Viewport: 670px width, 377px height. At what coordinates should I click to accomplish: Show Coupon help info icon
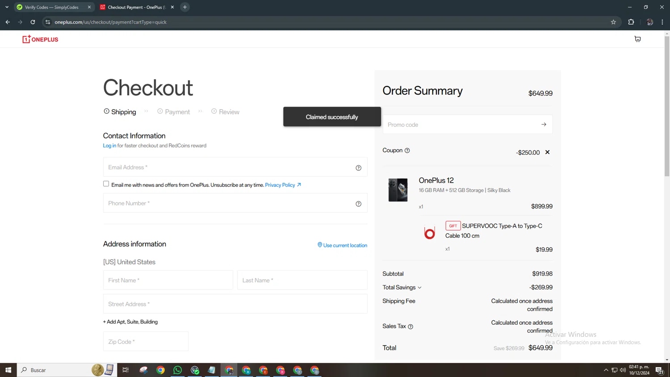click(x=407, y=151)
